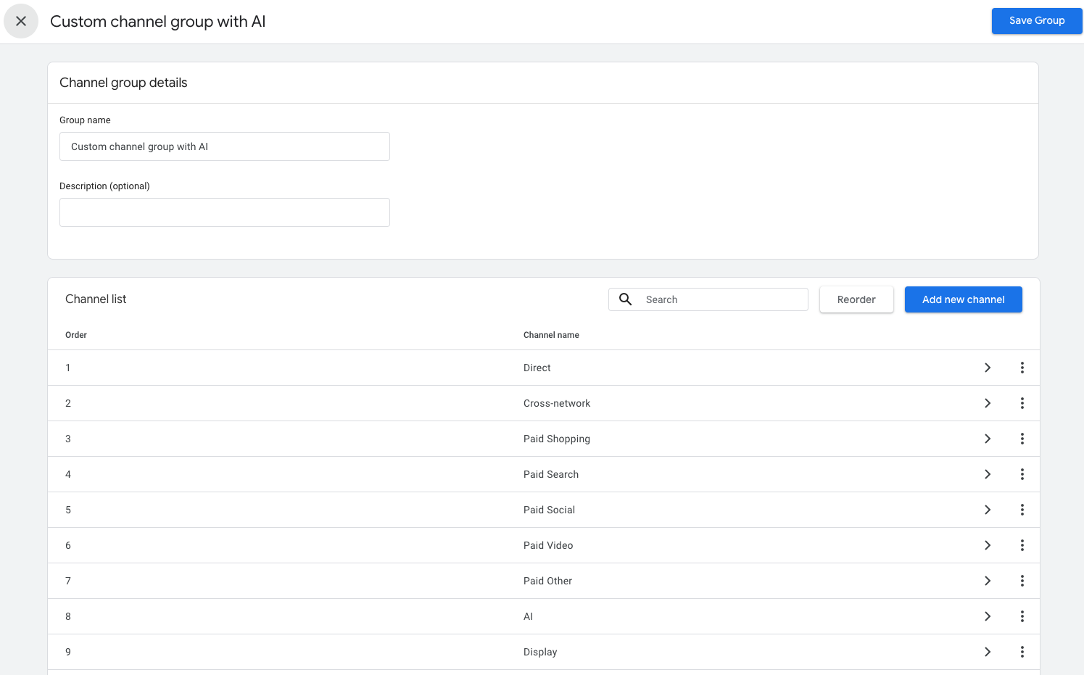Expand the Direct channel row chevron
The image size is (1084, 675).
click(988, 368)
